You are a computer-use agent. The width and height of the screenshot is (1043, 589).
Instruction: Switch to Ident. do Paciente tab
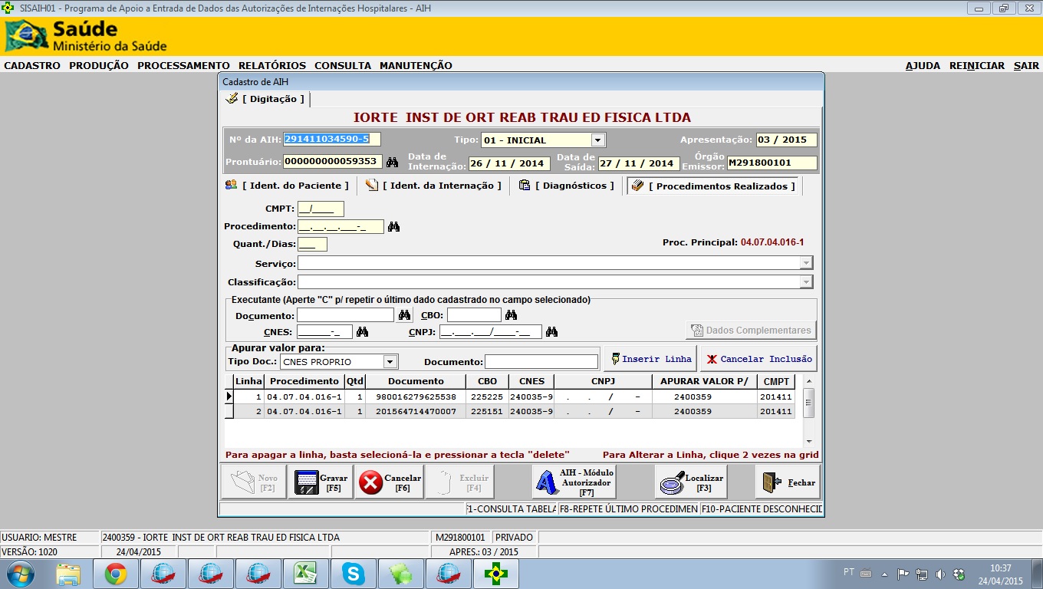pos(288,186)
